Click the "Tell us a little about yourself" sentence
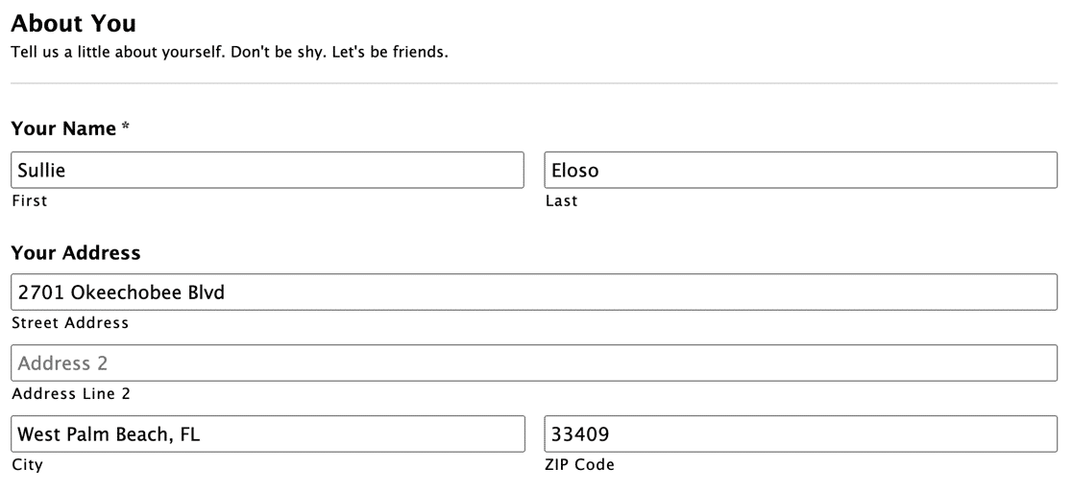The width and height of the screenshot is (1072, 491). (118, 52)
